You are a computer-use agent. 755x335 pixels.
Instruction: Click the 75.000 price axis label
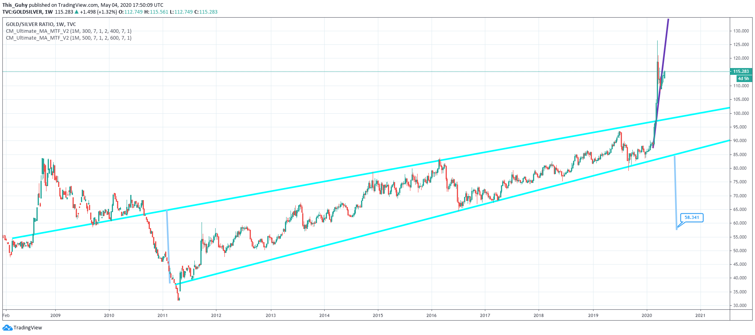pos(741,182)
